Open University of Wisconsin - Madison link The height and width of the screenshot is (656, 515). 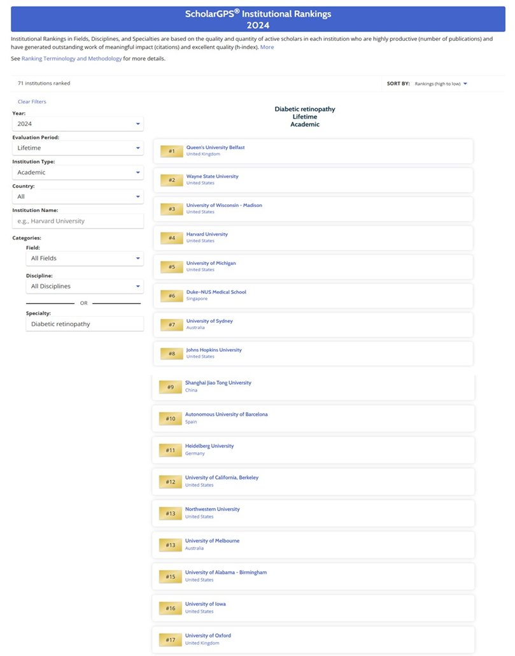point(224,205)
